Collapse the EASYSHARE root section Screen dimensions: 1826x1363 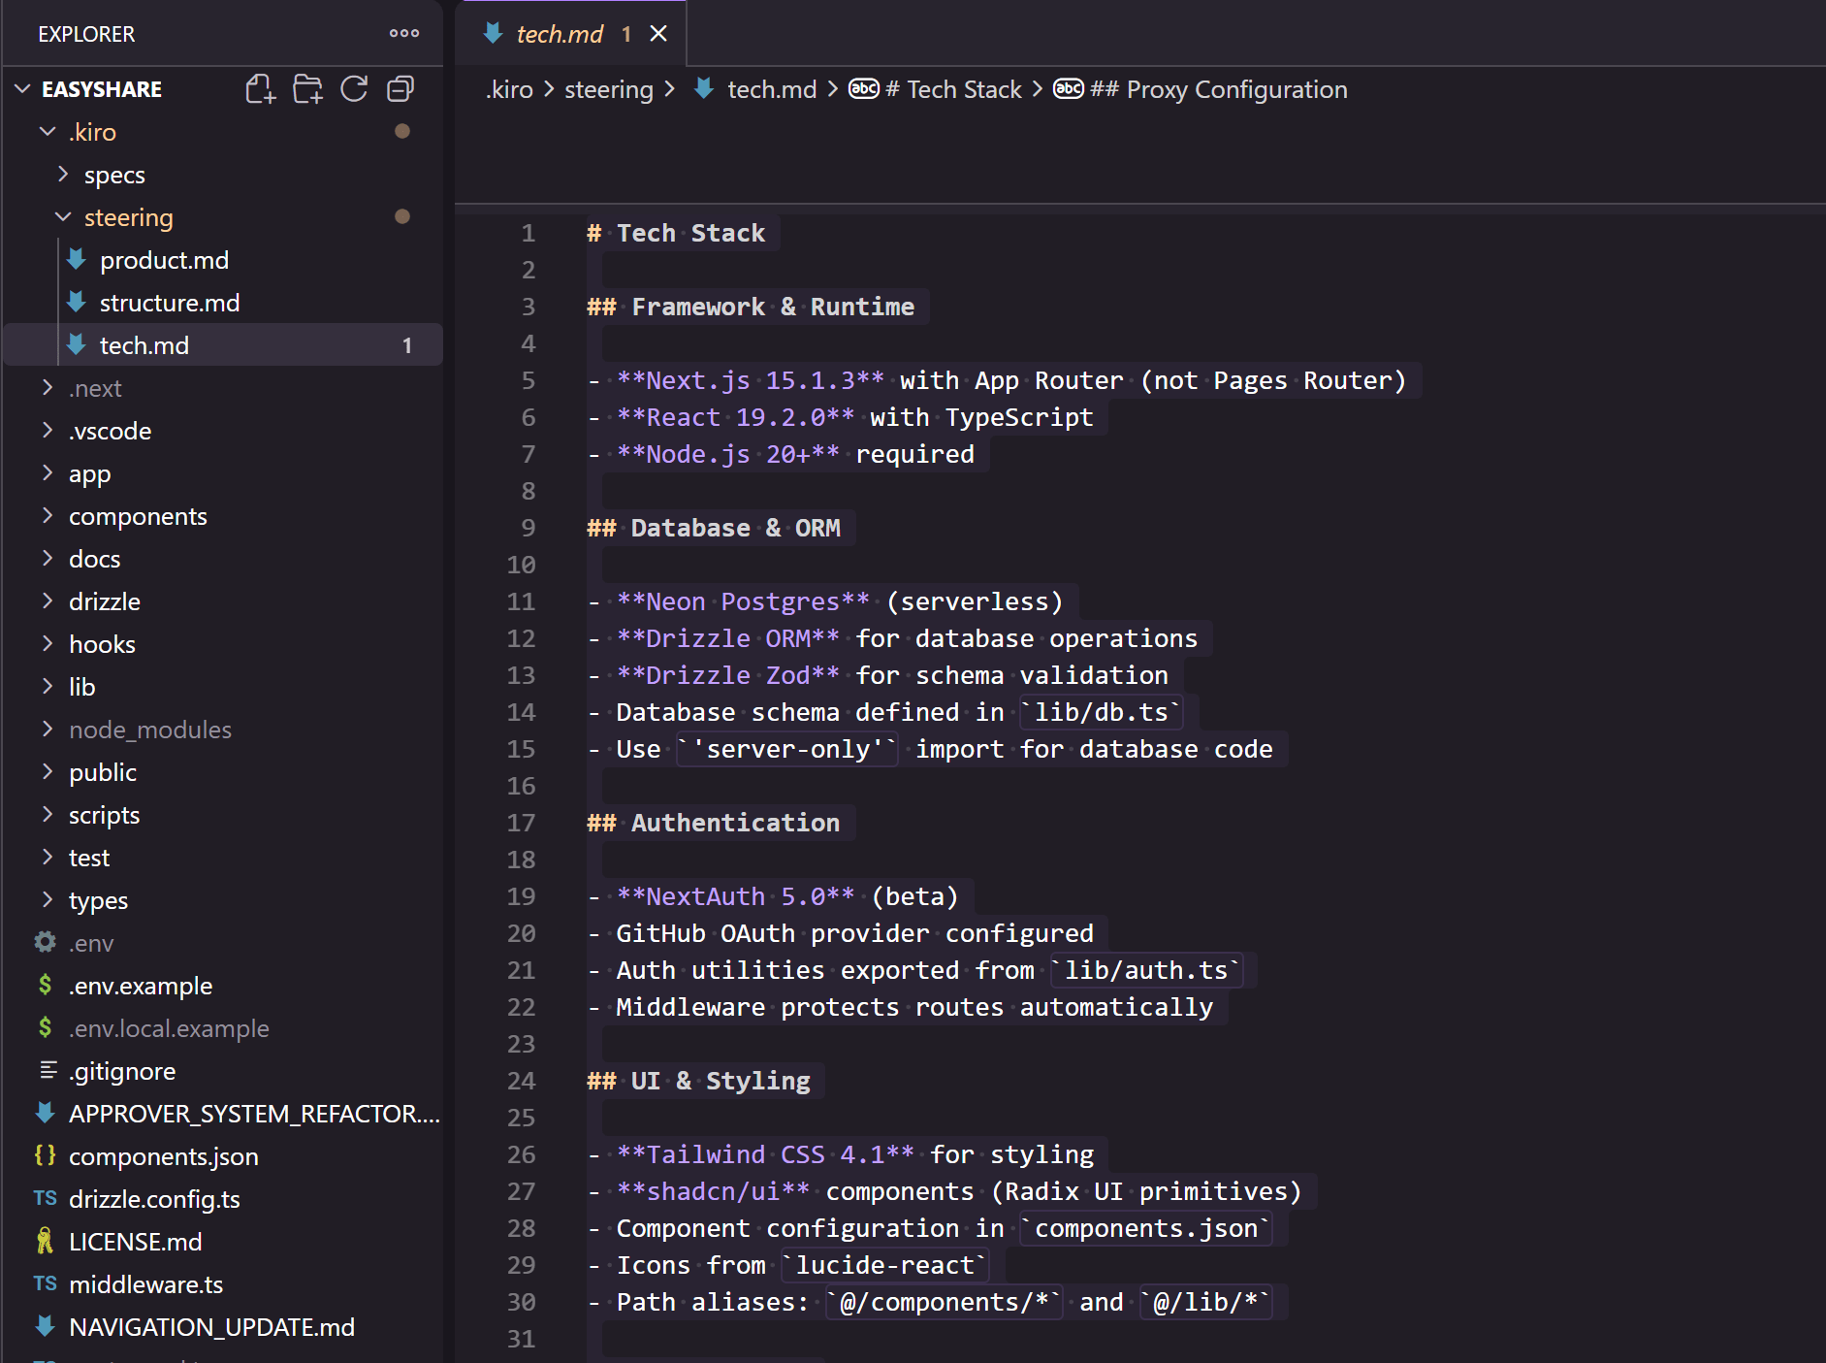[x=23, y=89]
